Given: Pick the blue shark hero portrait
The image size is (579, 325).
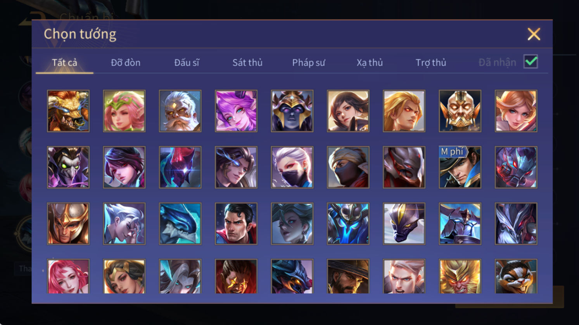Looking at the screenshot, I should 180,224.
